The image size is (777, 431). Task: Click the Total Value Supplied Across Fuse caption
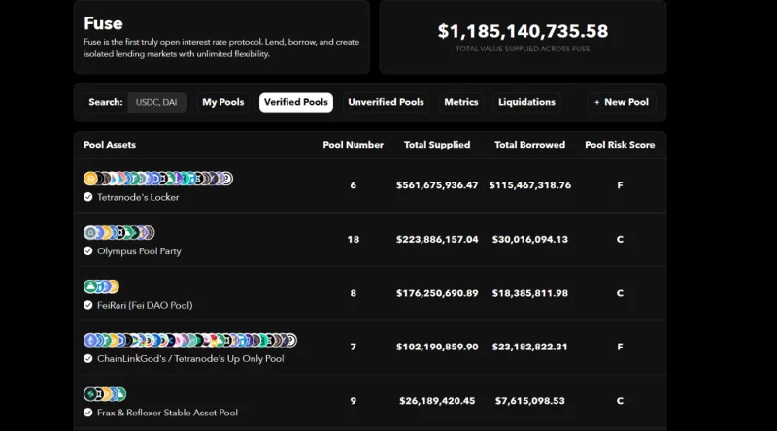coord(523,49)
